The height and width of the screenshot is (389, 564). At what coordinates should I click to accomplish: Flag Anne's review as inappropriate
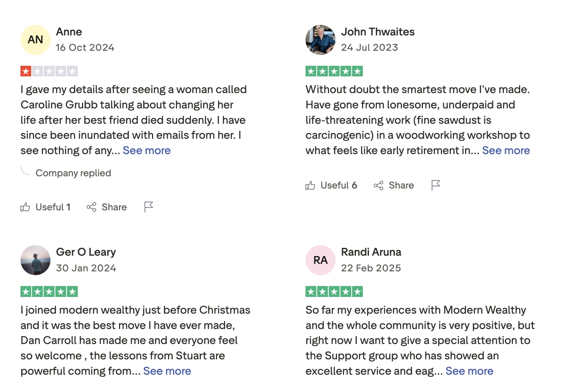pos(149,207)
